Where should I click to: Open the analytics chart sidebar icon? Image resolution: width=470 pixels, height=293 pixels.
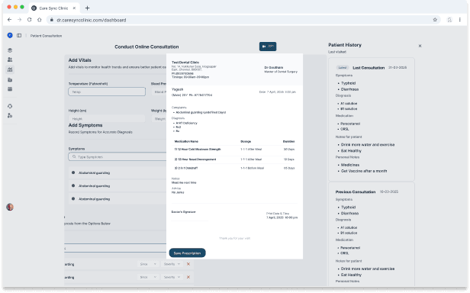[x=10, y=69]
